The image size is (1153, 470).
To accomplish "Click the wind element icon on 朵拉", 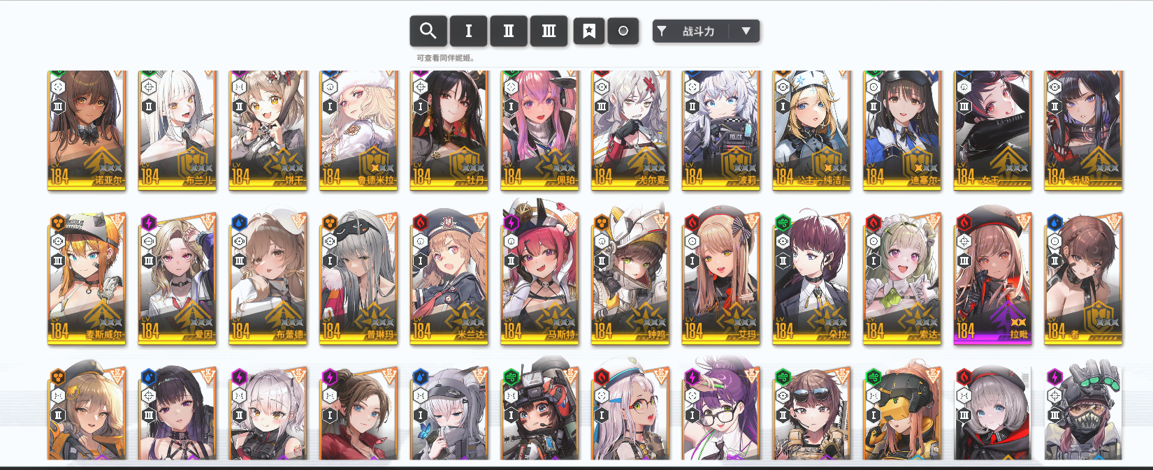I will click(x=783, y=223).
